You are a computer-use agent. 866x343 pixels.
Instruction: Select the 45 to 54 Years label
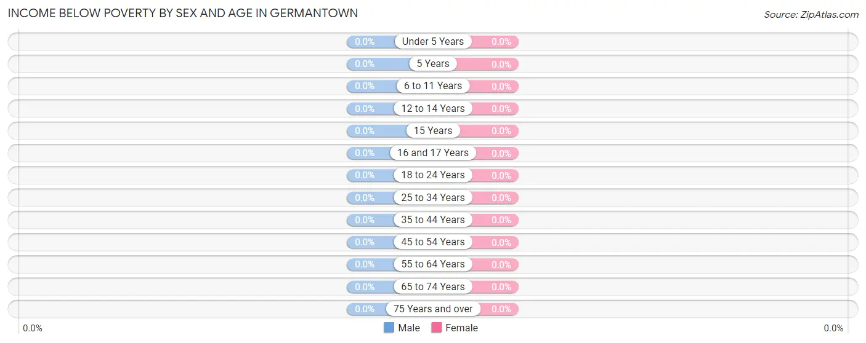click(433, 242)
